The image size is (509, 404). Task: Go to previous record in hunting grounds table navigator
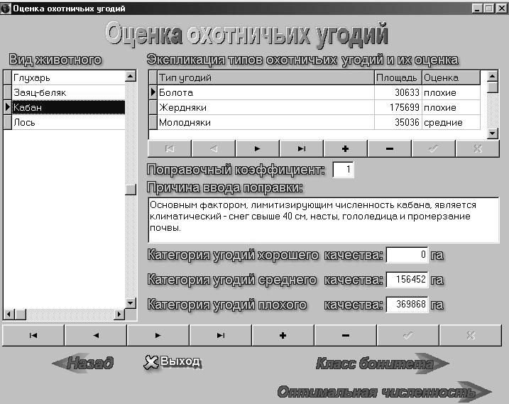click(214, 148)
